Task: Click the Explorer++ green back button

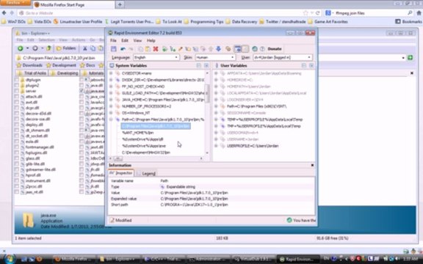Action: click(x=21, y=48)
